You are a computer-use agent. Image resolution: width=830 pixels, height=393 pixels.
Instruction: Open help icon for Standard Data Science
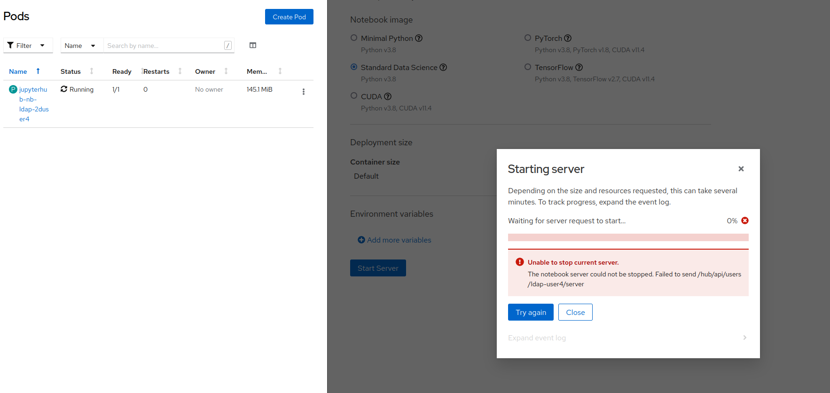pyautogui.click(x=443, y=67)
